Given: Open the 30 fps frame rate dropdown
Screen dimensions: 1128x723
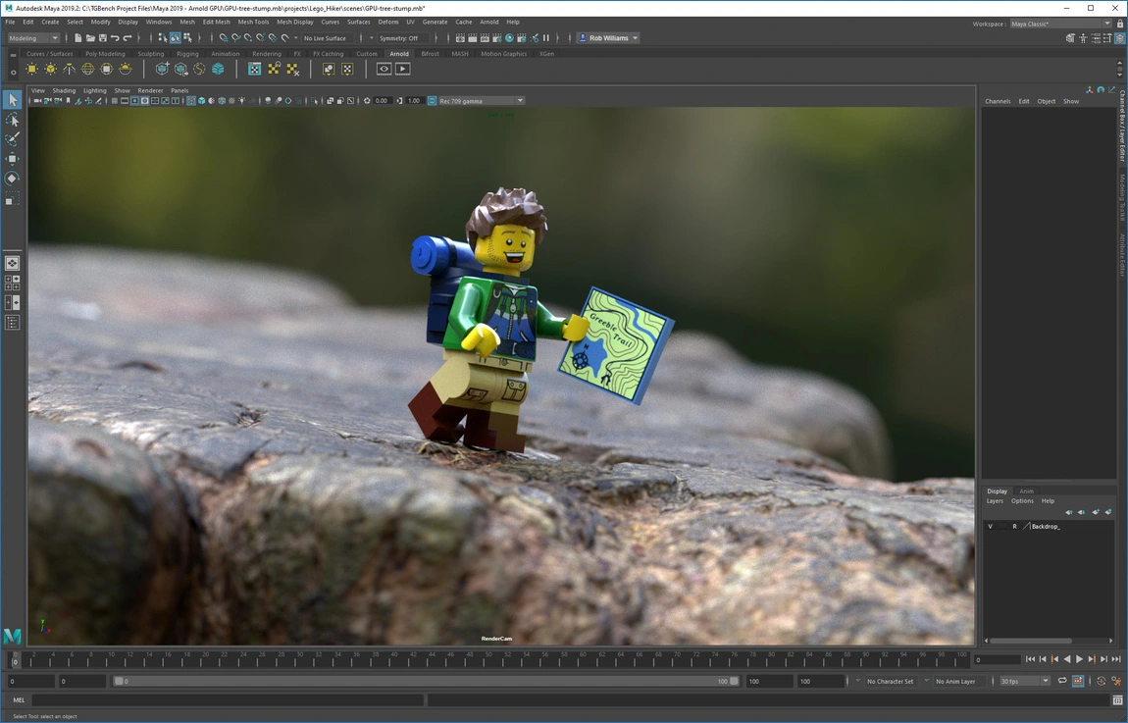Looking at the screenshot, I should (1024, 681).
